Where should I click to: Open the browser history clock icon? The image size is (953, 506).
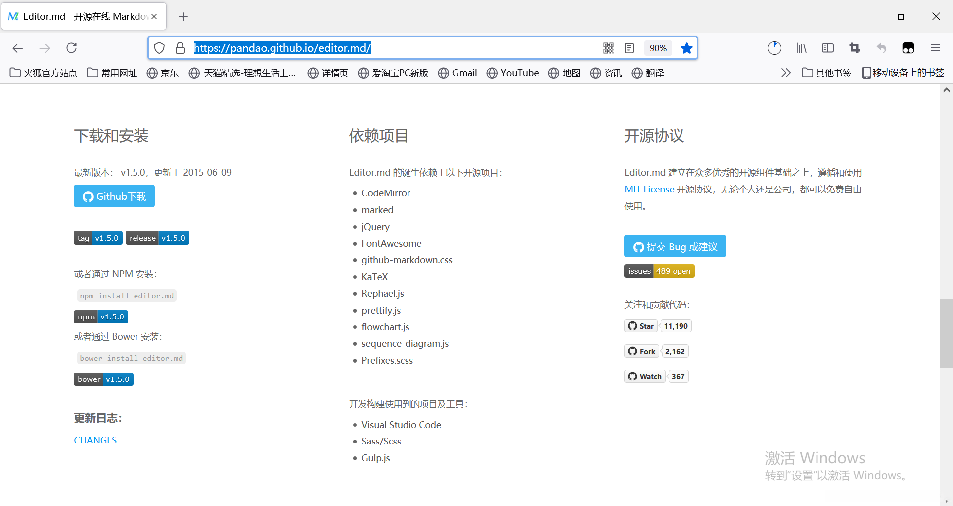tap(774, 48)
